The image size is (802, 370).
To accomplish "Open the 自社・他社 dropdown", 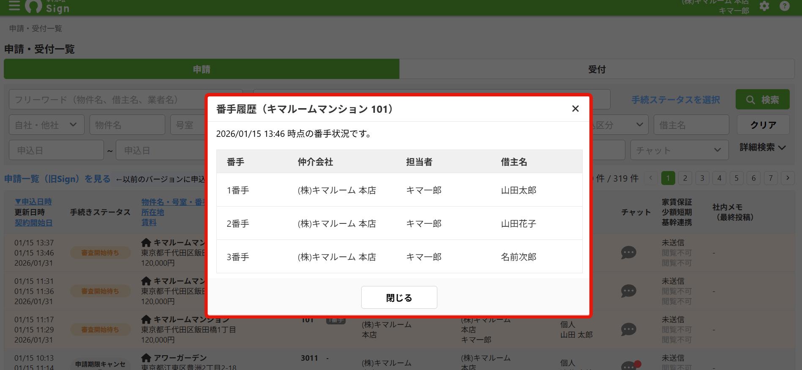I will [x=46, y=125].
